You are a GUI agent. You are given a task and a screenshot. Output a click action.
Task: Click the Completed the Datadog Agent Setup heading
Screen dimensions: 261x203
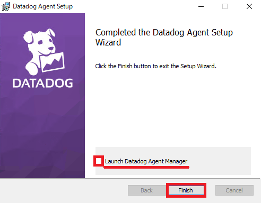pos(164,38)
